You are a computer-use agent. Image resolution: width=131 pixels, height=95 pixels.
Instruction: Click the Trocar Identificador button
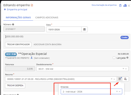18,45
